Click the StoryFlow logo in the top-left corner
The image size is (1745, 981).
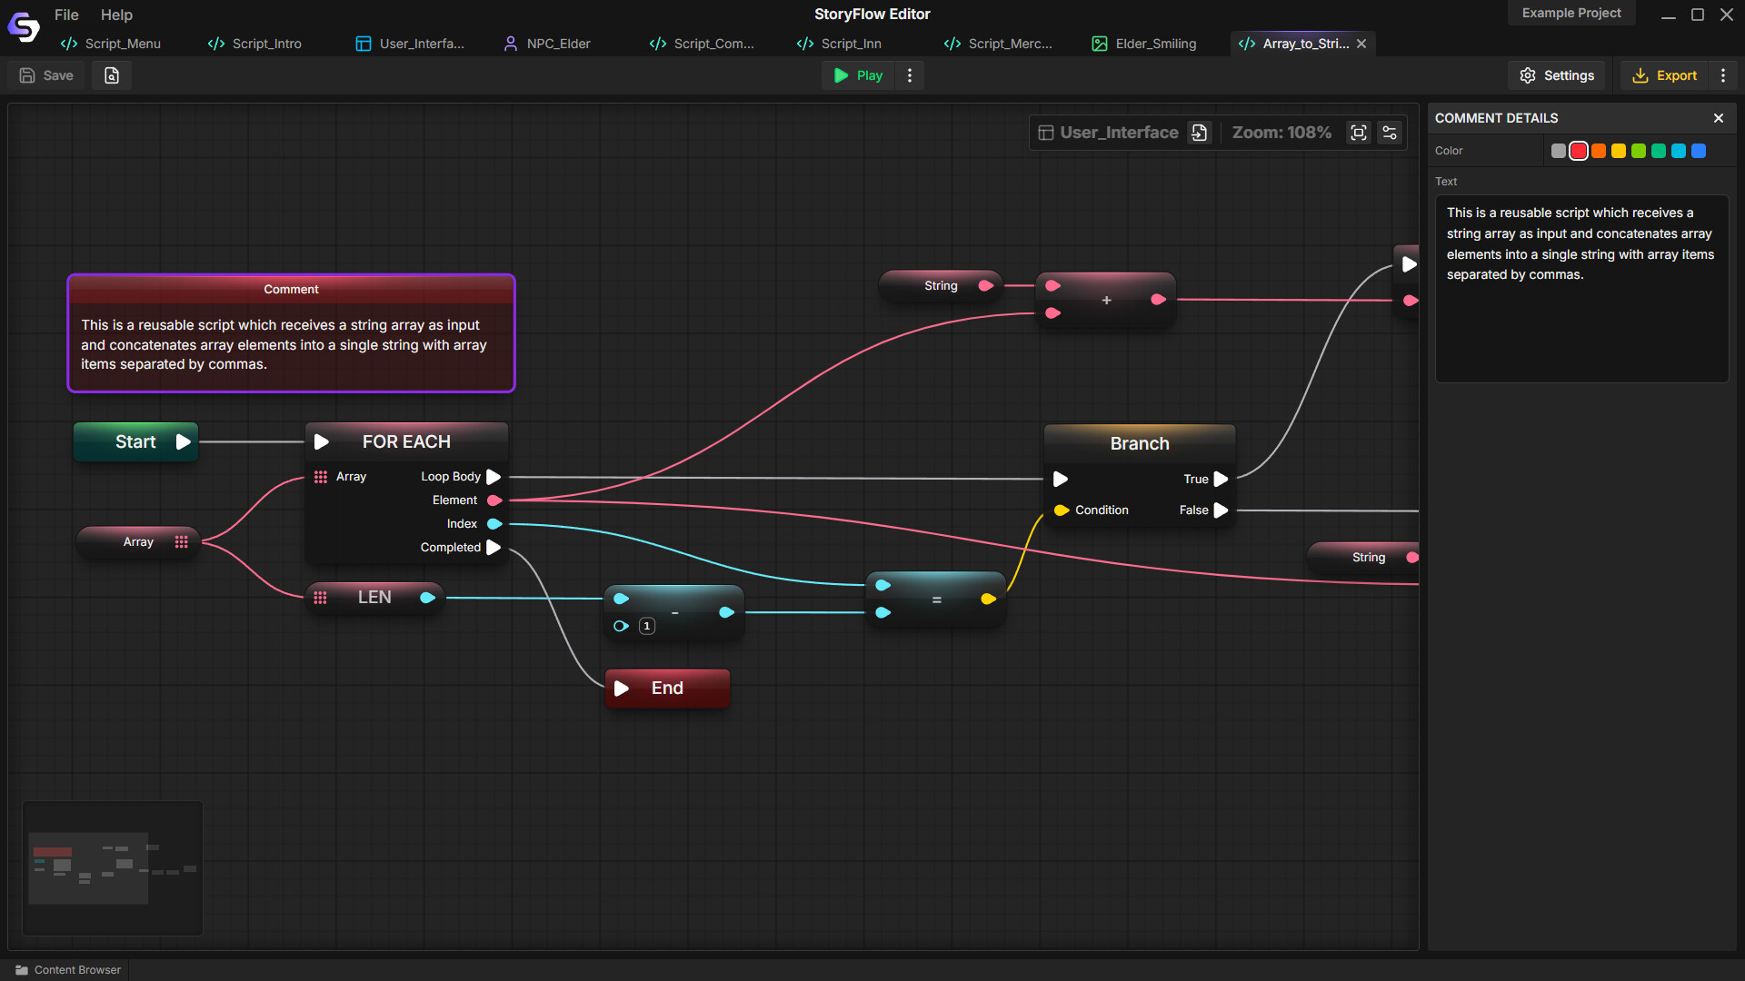click(x=23, y=26)
